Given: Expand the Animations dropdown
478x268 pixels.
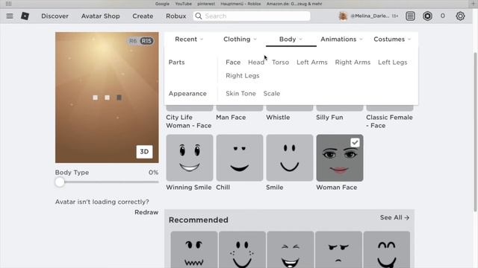Looking at the screenshot, I should click(341, 39).
